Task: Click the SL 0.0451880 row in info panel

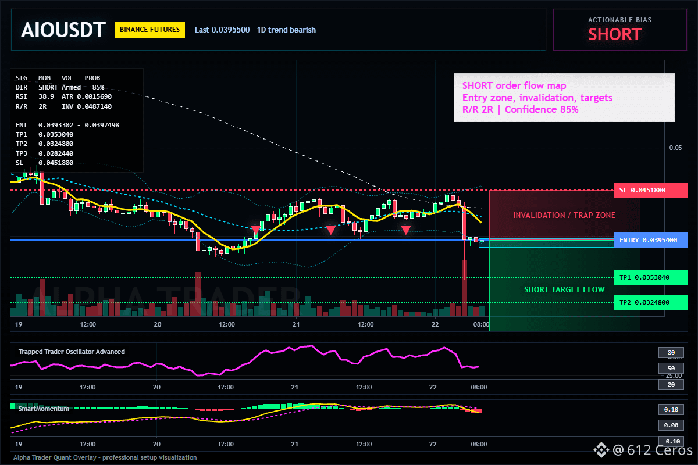Action: [44, 162]
